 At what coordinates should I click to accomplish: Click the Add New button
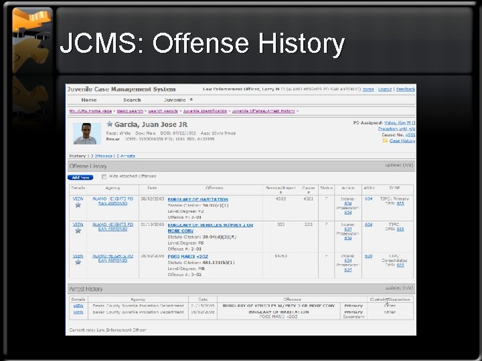coord(80,177)
